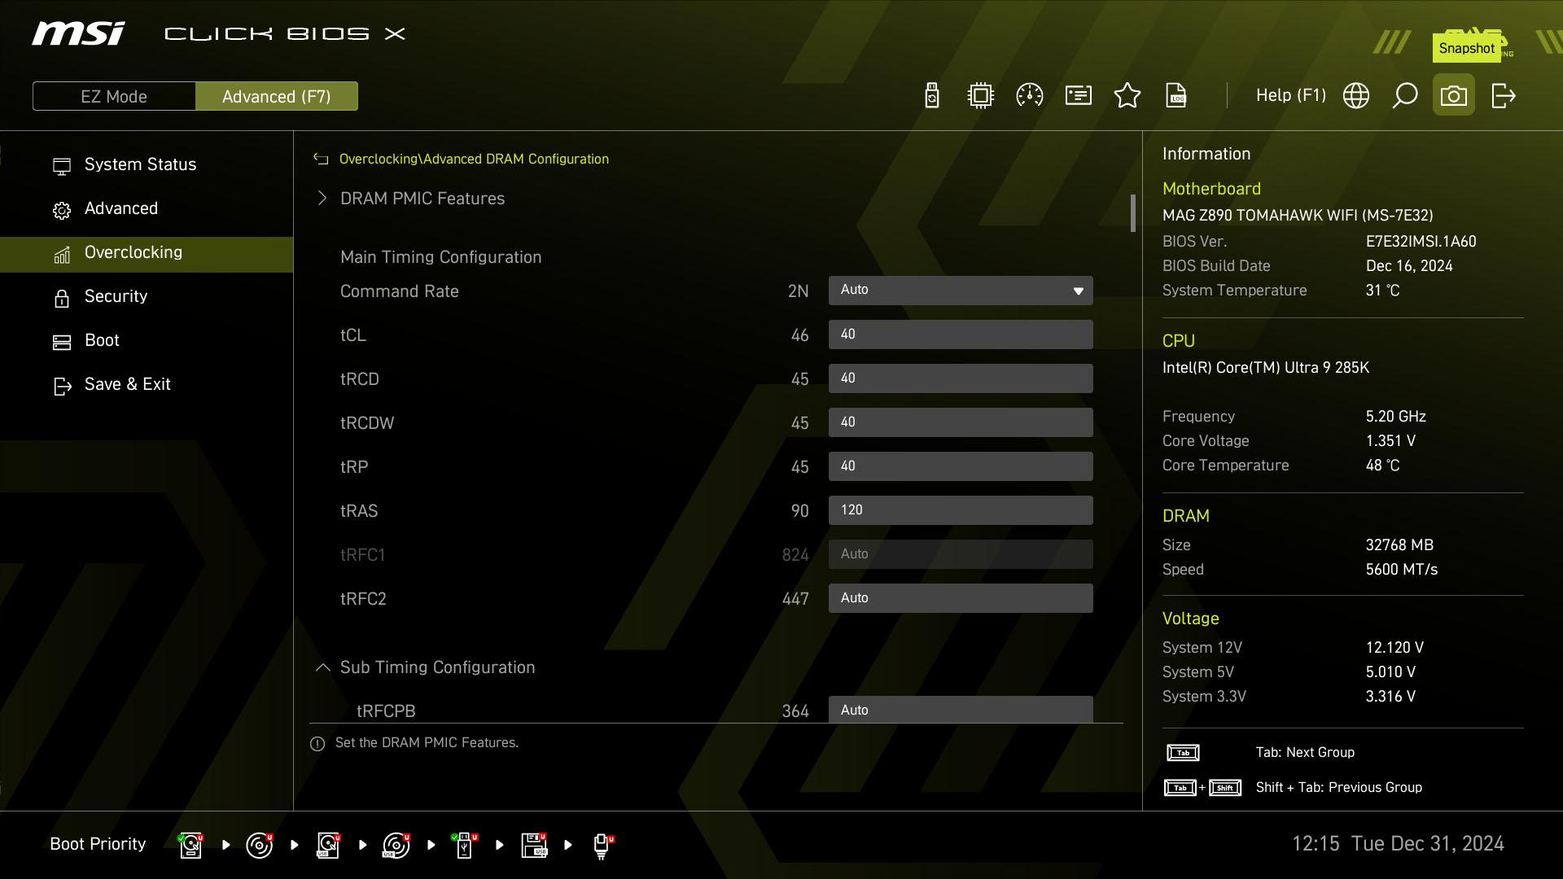Open the search magnifier icon
Image resolution: width=1563 pixels, height=879 pixels.
tap(1405, 96)
